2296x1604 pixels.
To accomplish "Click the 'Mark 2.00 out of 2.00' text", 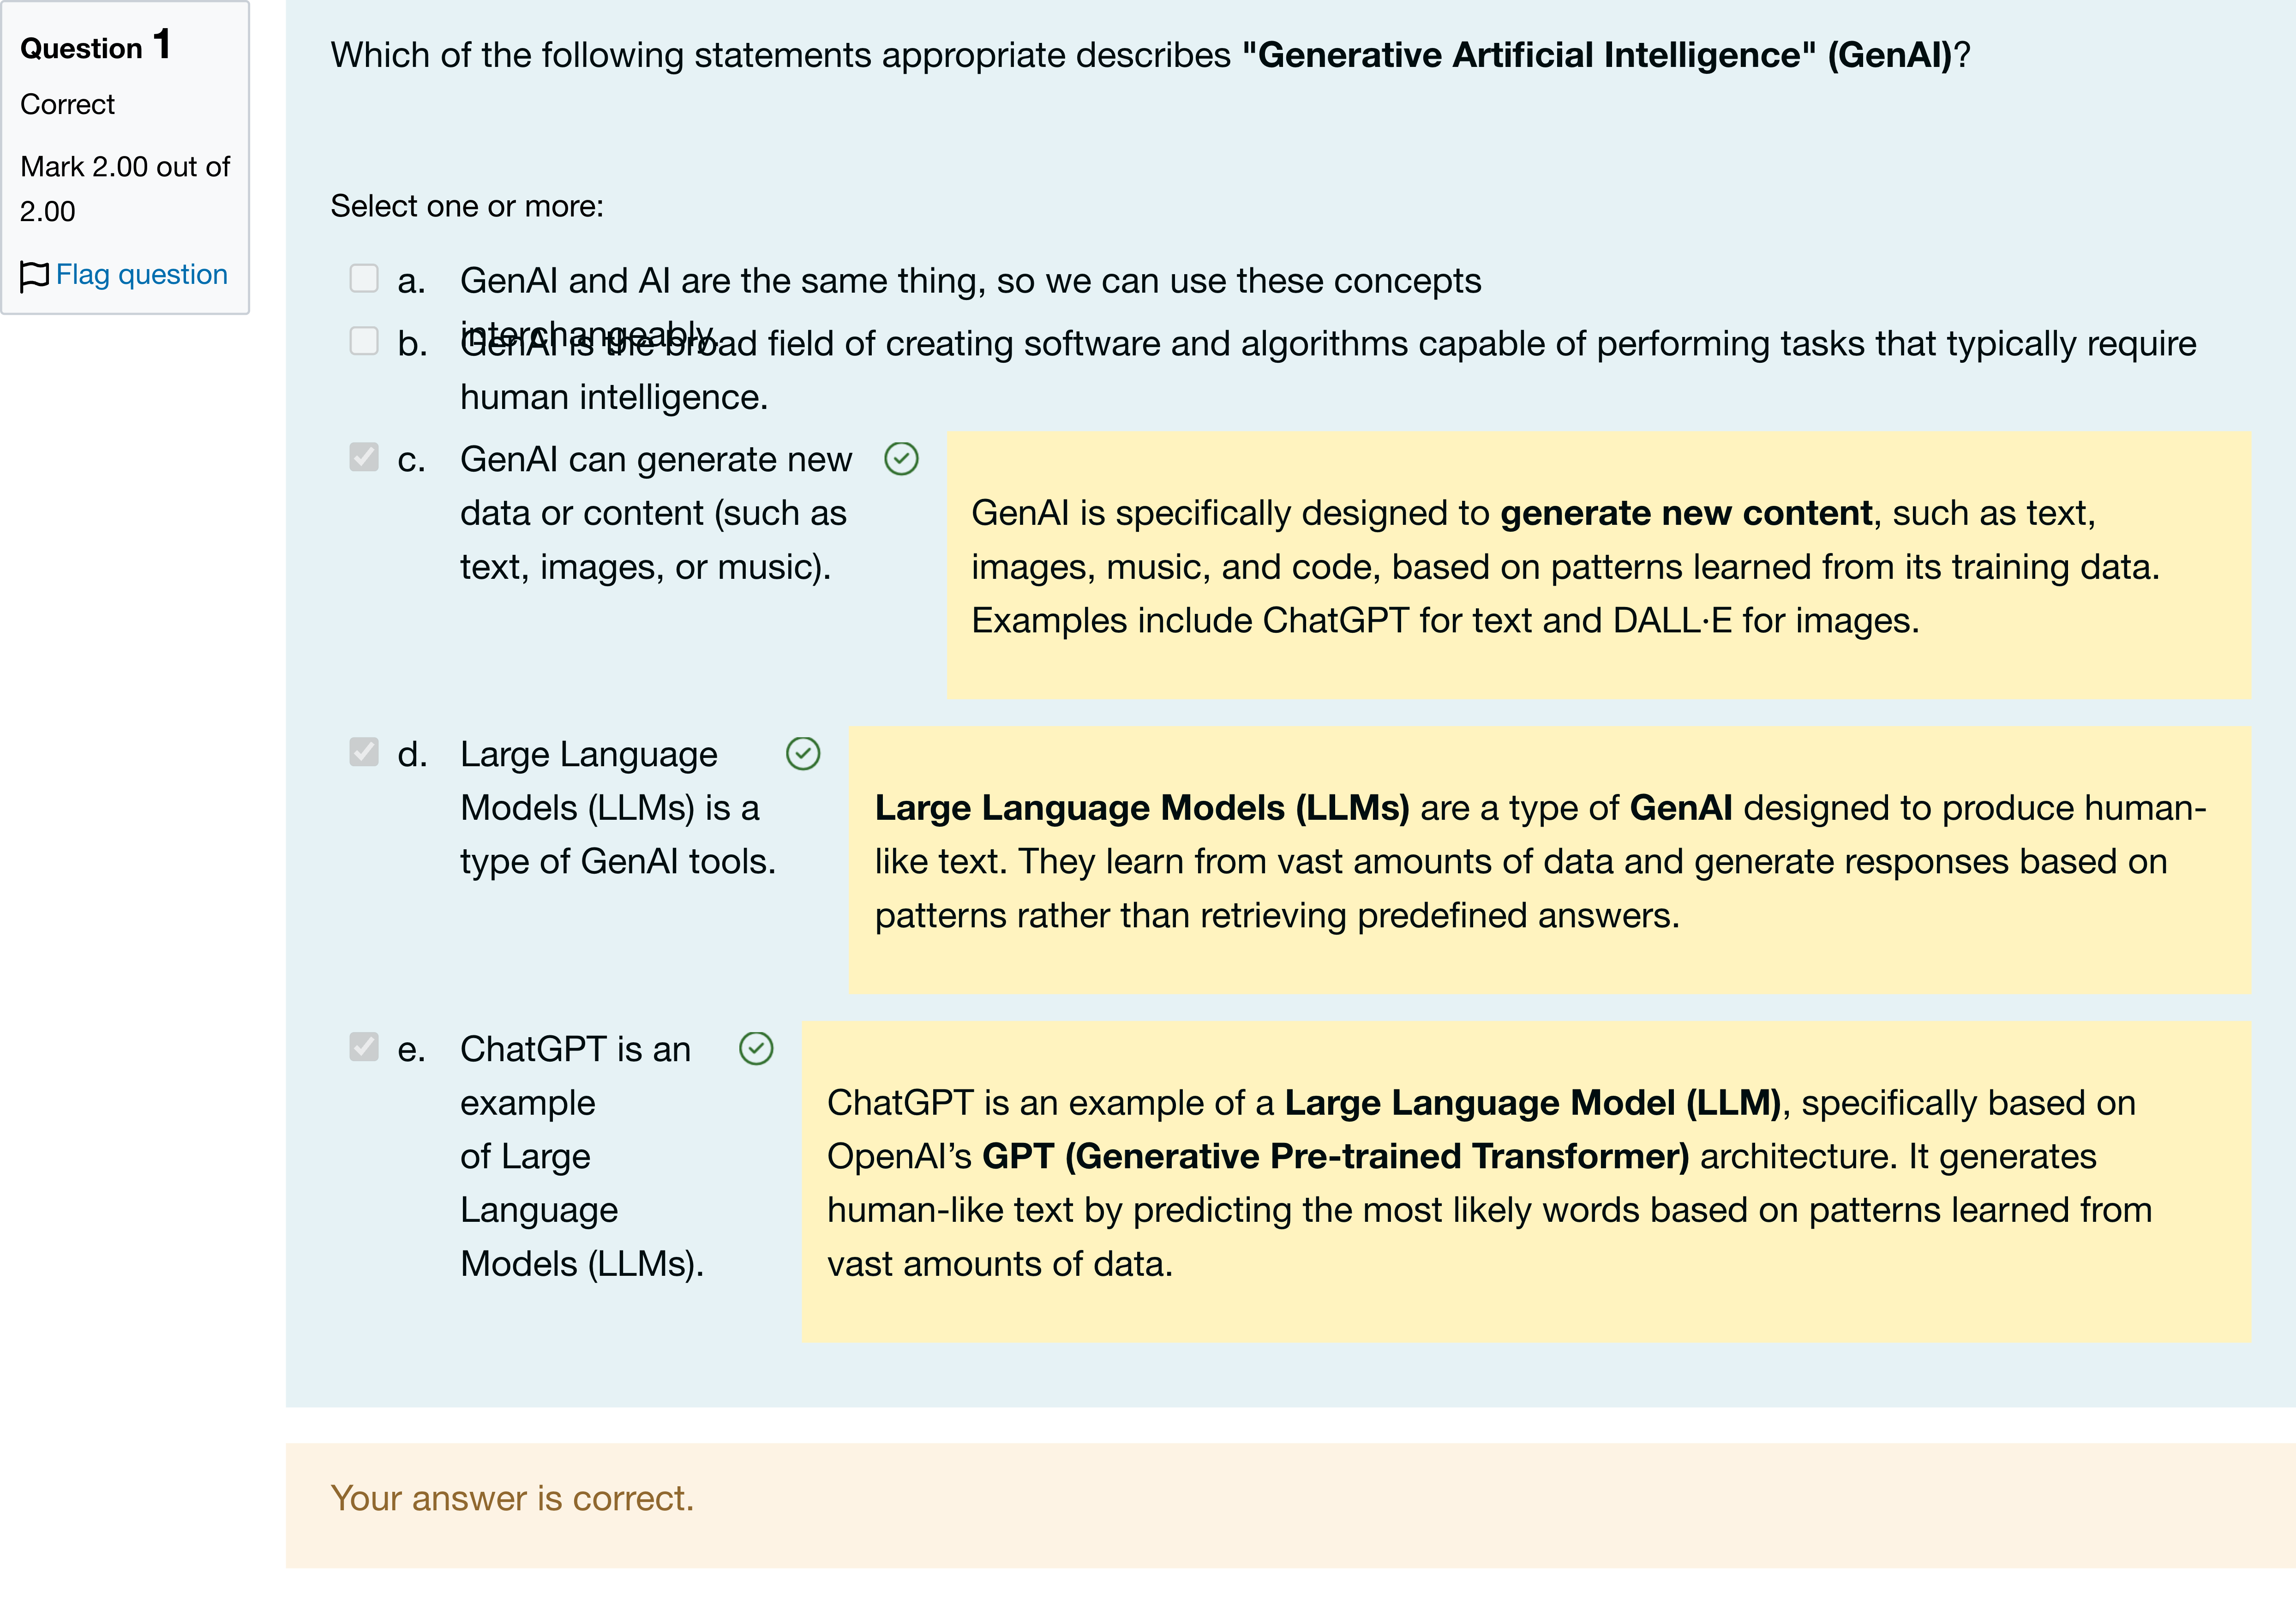I will 125,189.
